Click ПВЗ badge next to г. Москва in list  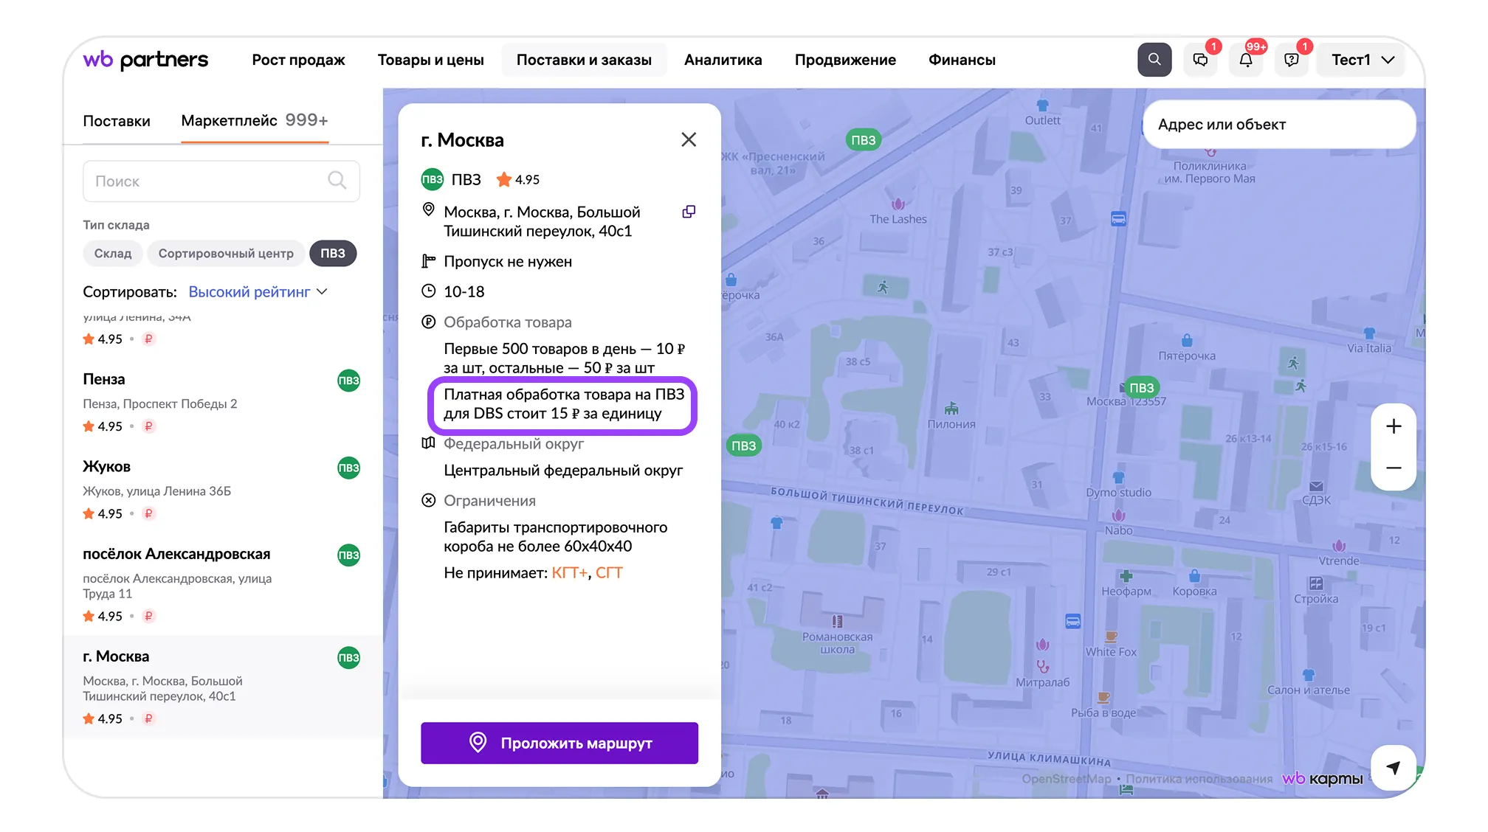(348, 658)
